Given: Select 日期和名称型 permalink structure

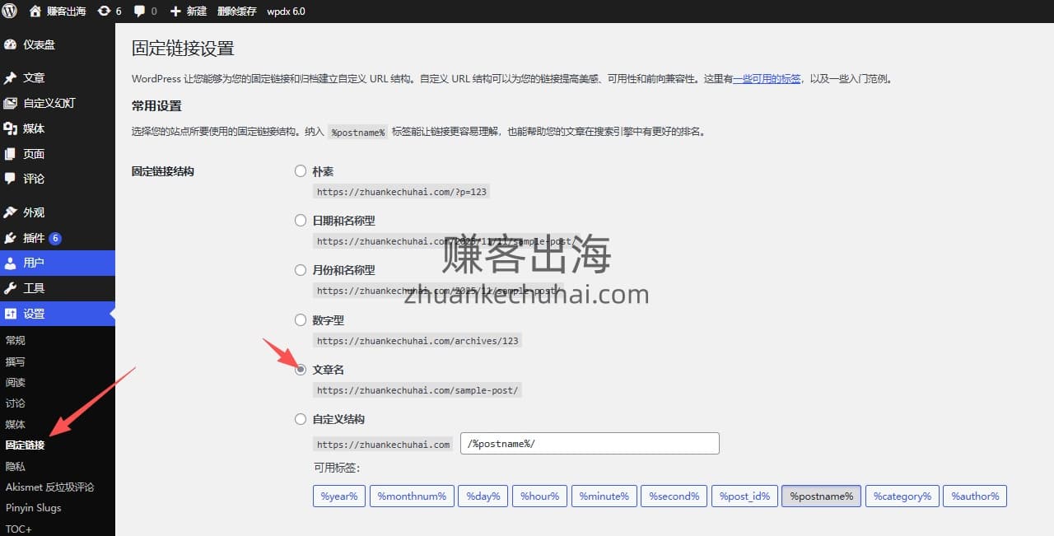Looking at the screenshot, I should tap(301, 221).
